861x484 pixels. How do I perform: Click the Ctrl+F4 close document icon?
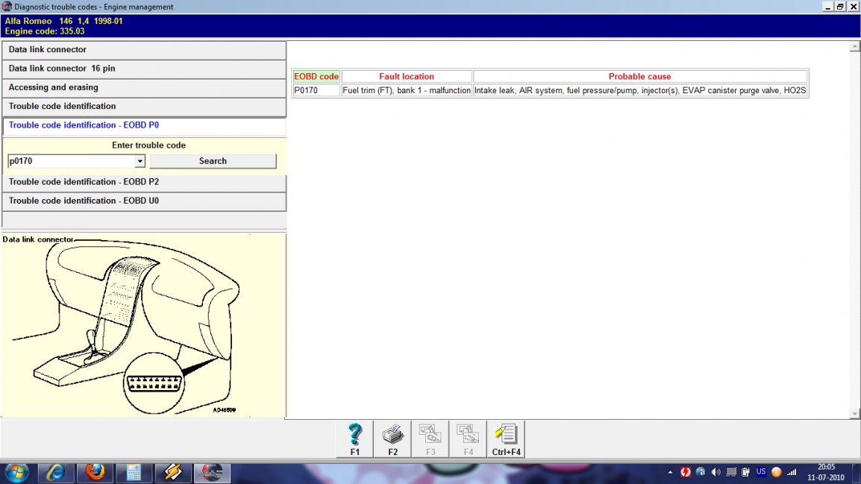click(x=506, y=439)
